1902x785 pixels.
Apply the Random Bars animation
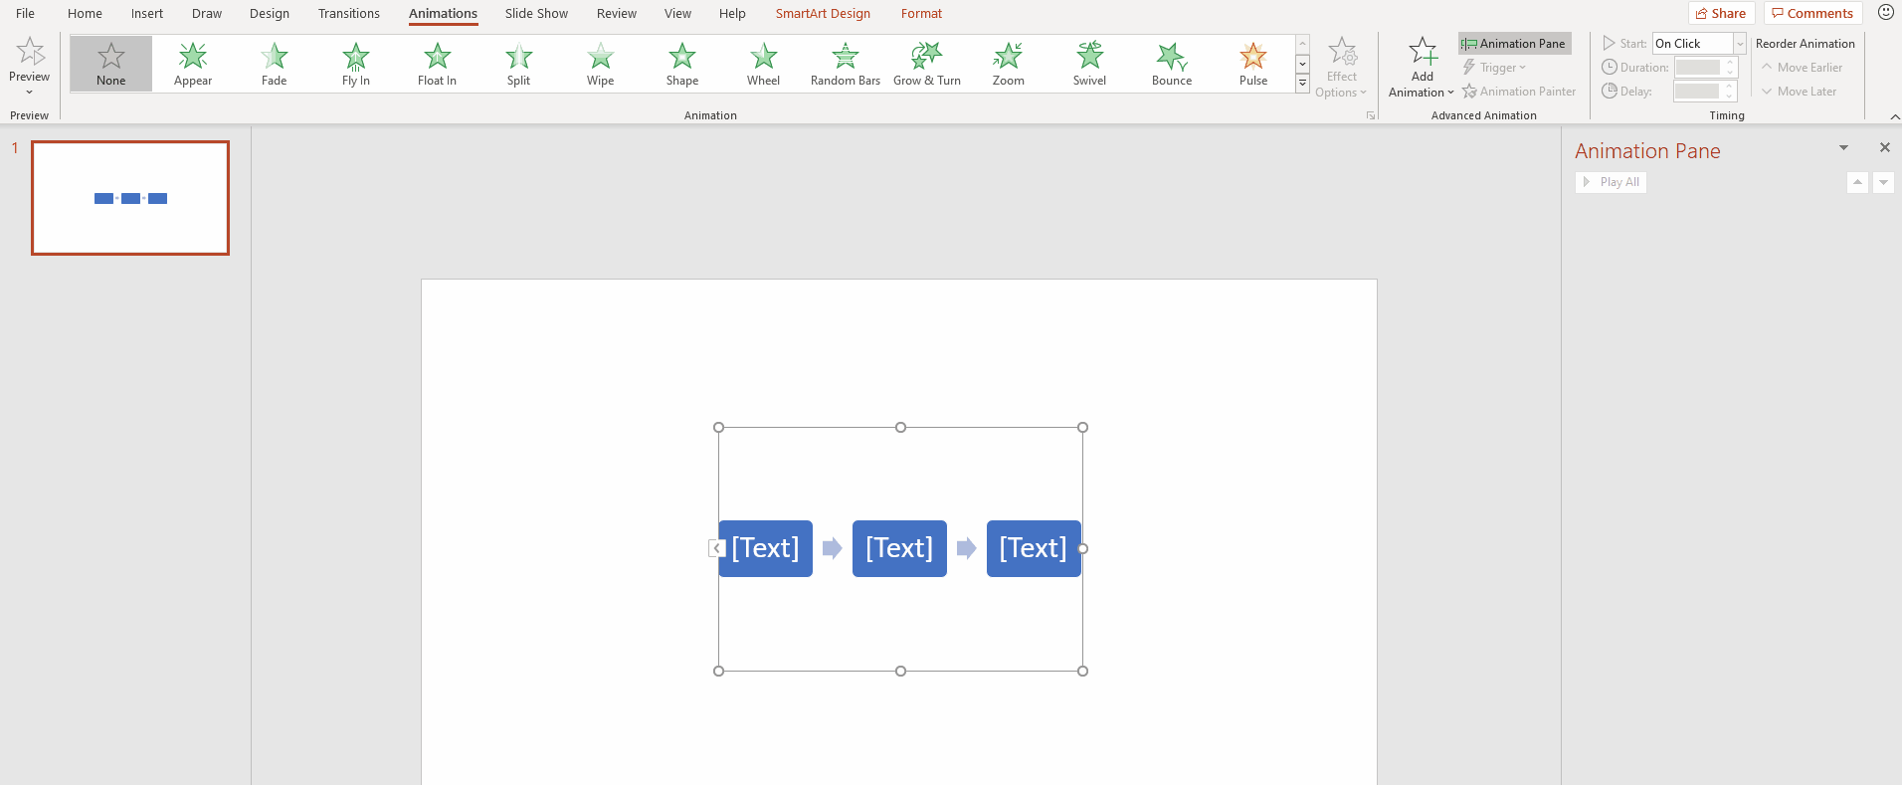click(846, 64)
